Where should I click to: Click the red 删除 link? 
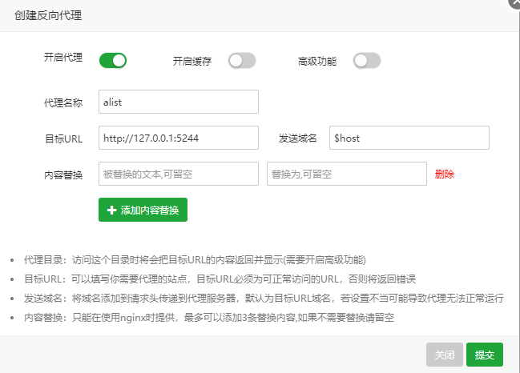pyautogui.click(x=445, y=174)
